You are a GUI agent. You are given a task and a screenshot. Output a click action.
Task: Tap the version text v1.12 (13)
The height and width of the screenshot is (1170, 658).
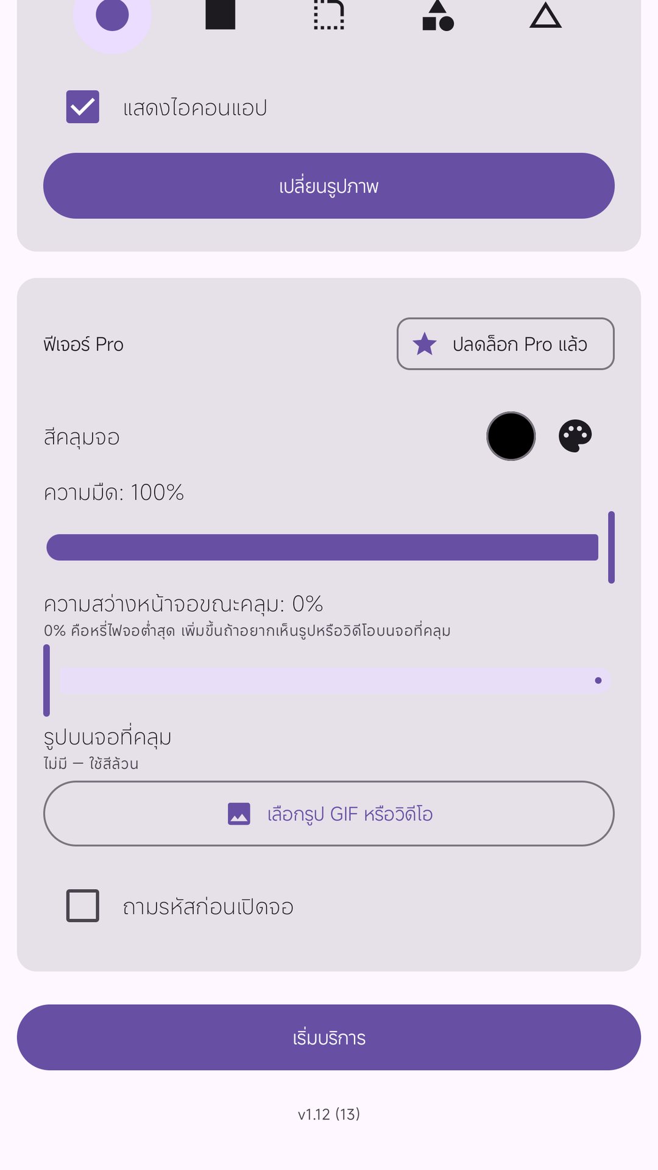[329, 1114]
